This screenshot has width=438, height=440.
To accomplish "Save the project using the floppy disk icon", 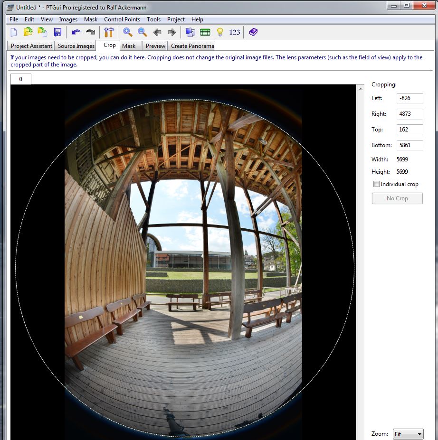I will coord(57,32).
